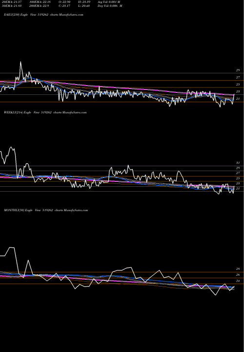This screenshot has height=352, width=244.
Task: Click the 25 price label on weekly chart
Action: pos(238,178)
